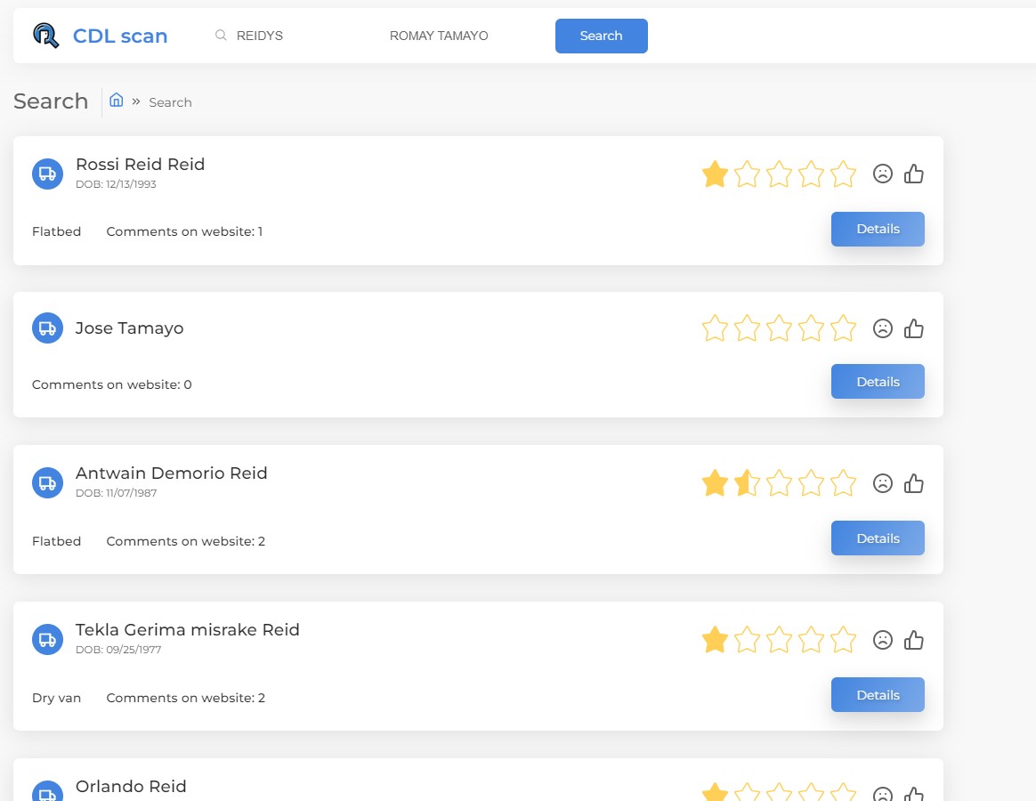Select DOB: 12/13/1993 text

click(x=116, y=183)
